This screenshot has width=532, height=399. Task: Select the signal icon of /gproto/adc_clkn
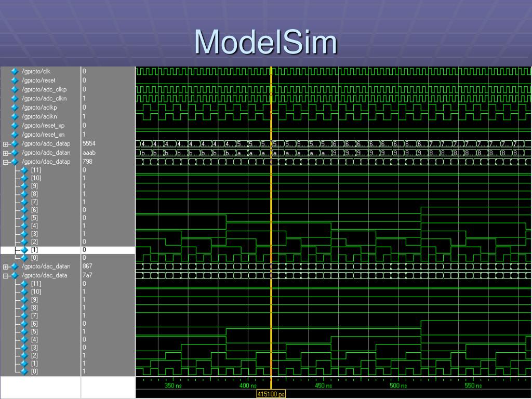click(x=14, y=98)
